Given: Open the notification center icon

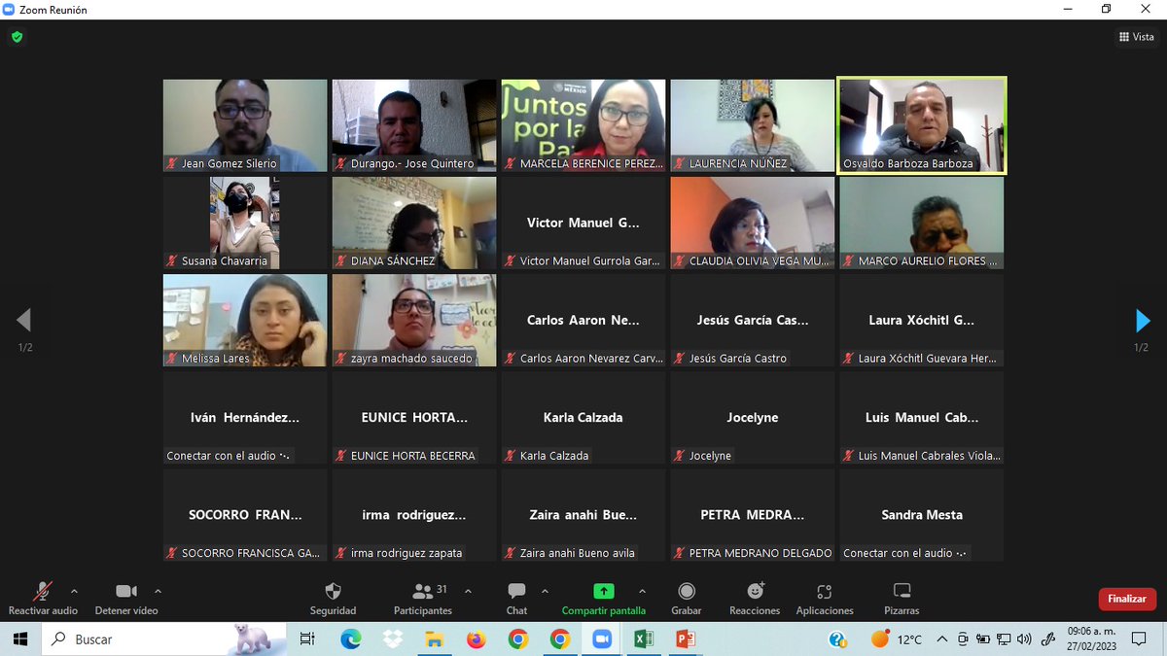Looking at the screenshot, I should 1140,639.
